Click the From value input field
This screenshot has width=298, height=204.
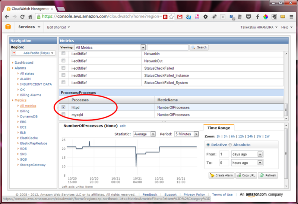point(224,154)
